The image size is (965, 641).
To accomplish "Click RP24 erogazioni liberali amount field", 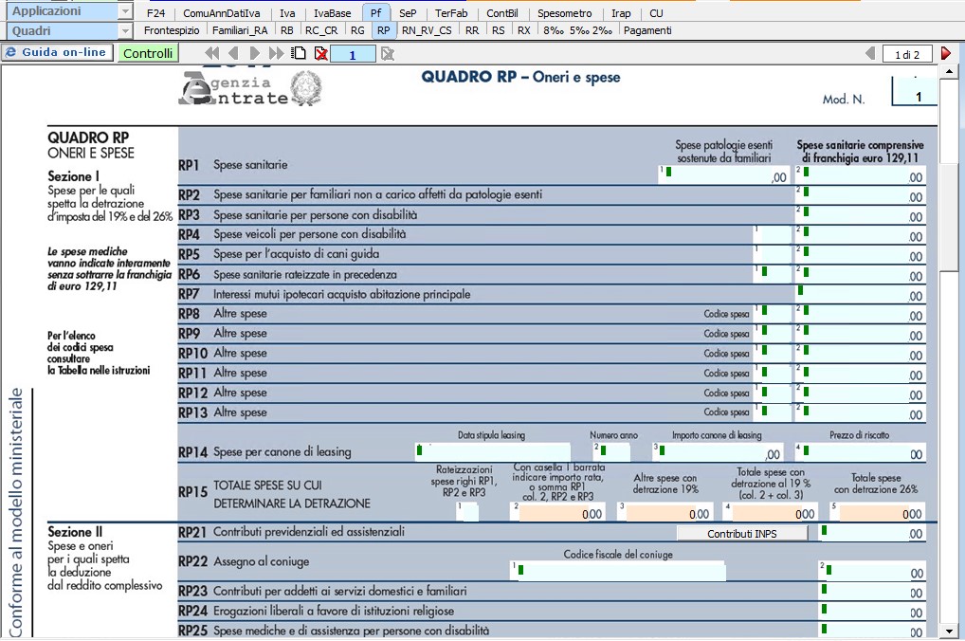I will (x=872, y=611).
